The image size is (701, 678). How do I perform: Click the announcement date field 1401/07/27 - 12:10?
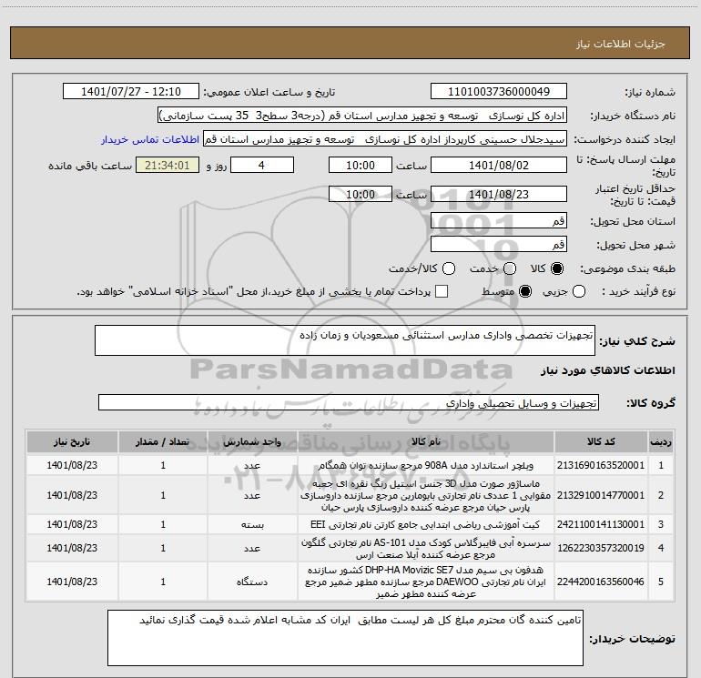(131, 92)
